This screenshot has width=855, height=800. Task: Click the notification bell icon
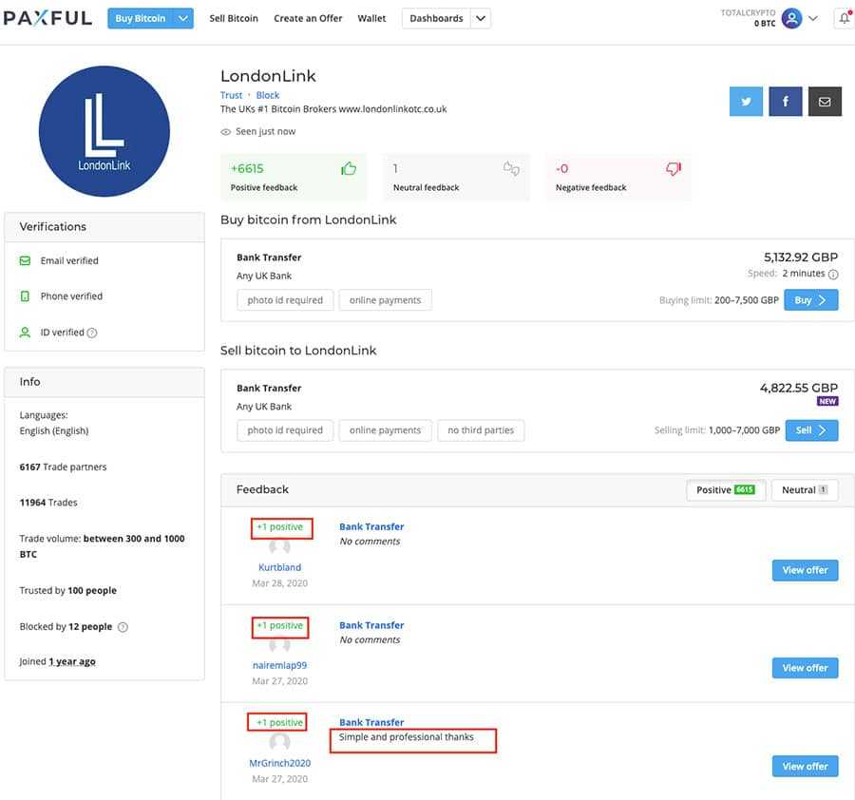(x=845, y=18)
